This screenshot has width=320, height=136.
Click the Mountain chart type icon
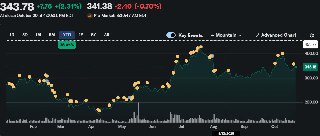(x=212, y=35)
